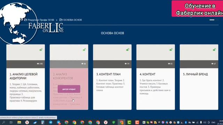Image resolution: width=223 pixels, height=125 pixels.
Task: Open the Telegram taskbar icon without a notification badge
Action: tap(51, 122)
